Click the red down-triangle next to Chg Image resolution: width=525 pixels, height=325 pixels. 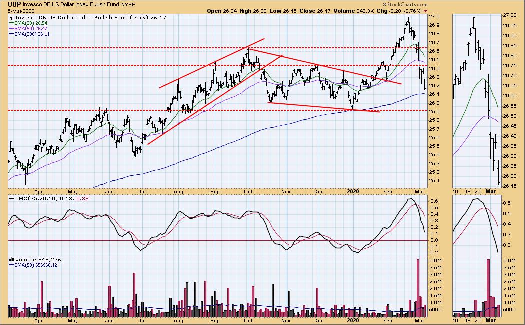click(x=425, y=11)
